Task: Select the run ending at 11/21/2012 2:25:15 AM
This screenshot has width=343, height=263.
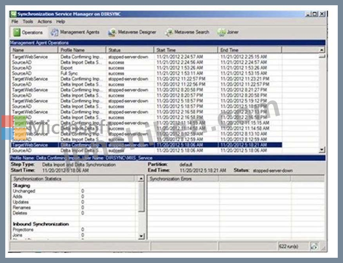Action: pyautogui.click(x=146, y=57)
